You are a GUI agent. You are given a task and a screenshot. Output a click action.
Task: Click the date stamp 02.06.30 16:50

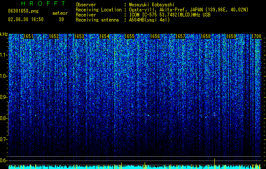click(26, 19)
